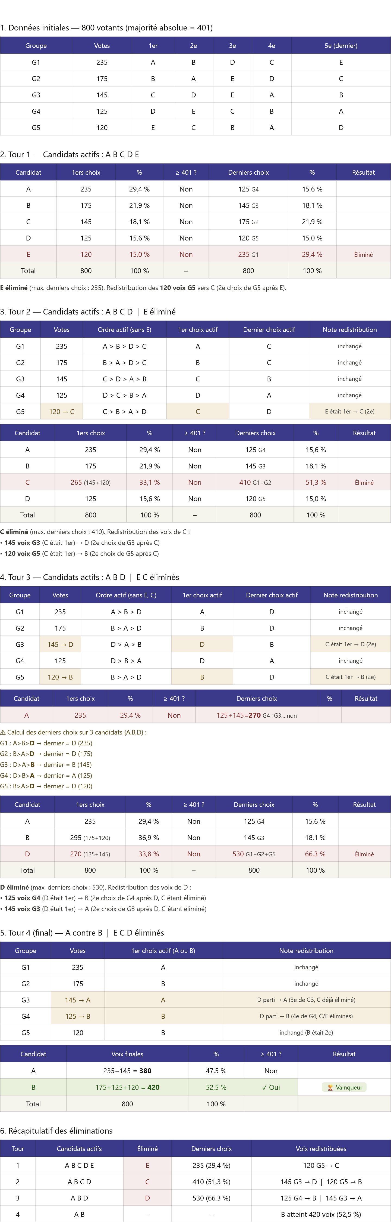Select the '1er choix actif (A ou B)' header
Screen dimensions: 391x1222
163,951
